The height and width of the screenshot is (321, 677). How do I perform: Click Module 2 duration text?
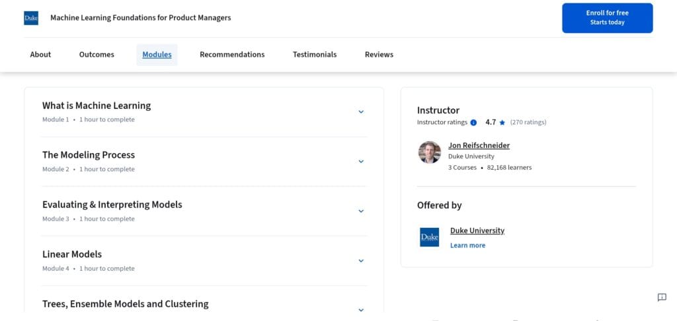(x=107, y=169)
